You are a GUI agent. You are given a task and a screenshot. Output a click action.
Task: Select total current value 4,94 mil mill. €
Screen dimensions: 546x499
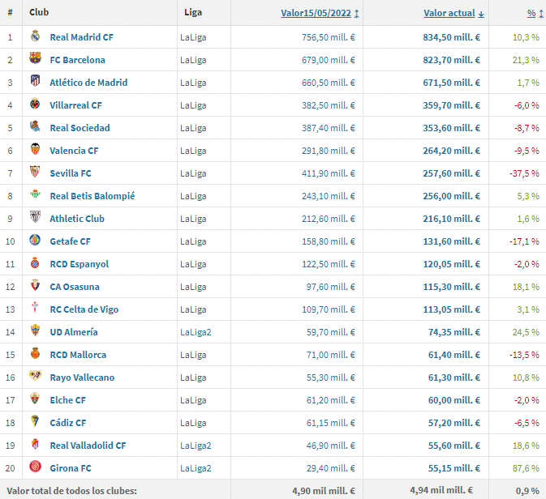[441, 490]
